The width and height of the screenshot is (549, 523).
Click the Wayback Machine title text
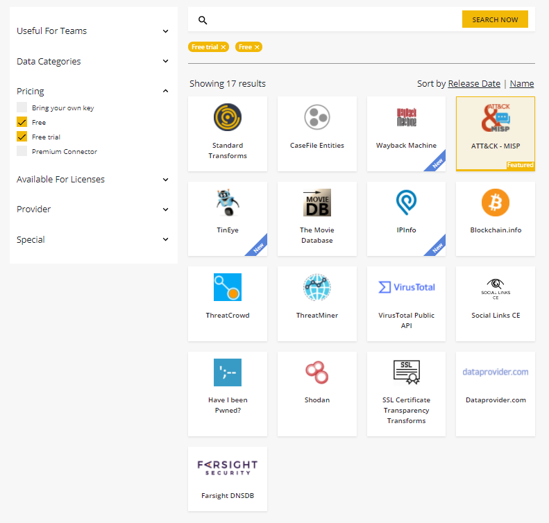click(x=406, y=145)
